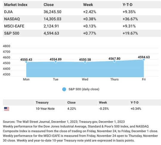Viewport: 161px width, 145px height.
Task: Select the NASDAQ row label
Action: click(12, 19)
